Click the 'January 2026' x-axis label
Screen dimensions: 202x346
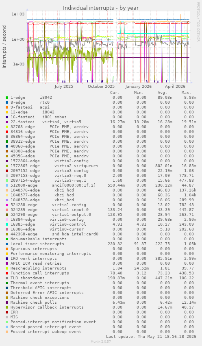coord(139,86)
